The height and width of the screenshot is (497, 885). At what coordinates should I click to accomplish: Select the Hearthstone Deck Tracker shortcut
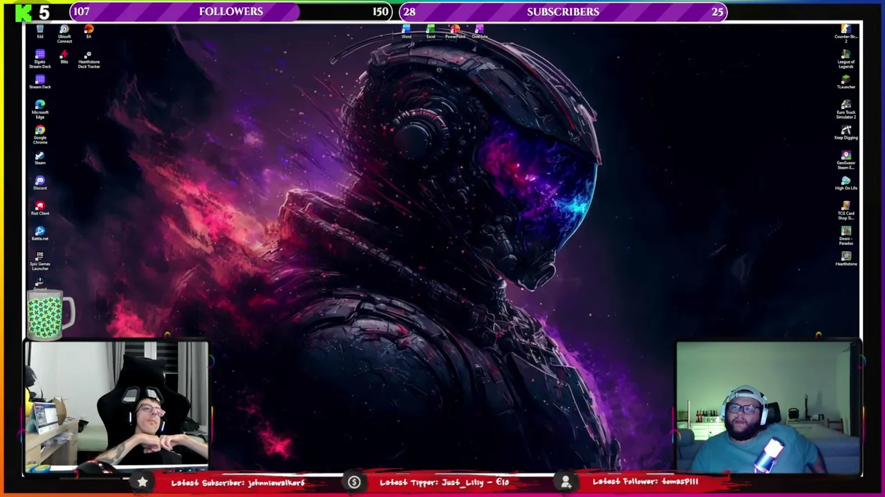click(88, 59)
